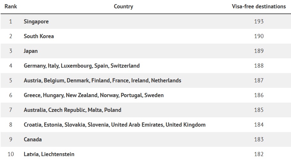Select the Japan country entry
This screenshot has width=291, height=167.
(31, 51)
